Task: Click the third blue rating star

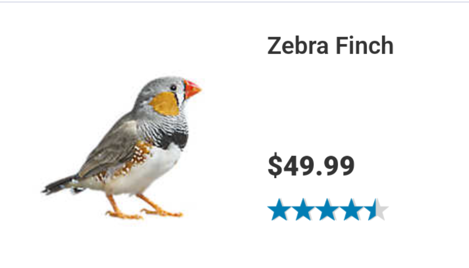Action: pos(327,209)
